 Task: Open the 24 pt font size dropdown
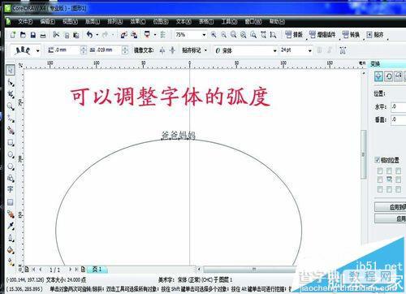(310, 50)
